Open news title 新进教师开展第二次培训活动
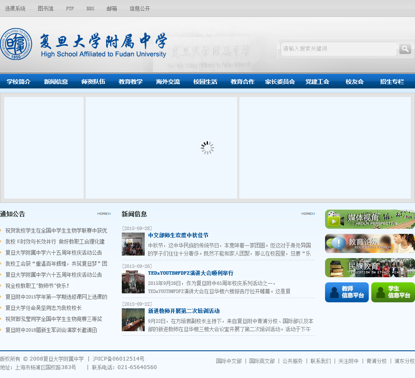 (184, 311)
